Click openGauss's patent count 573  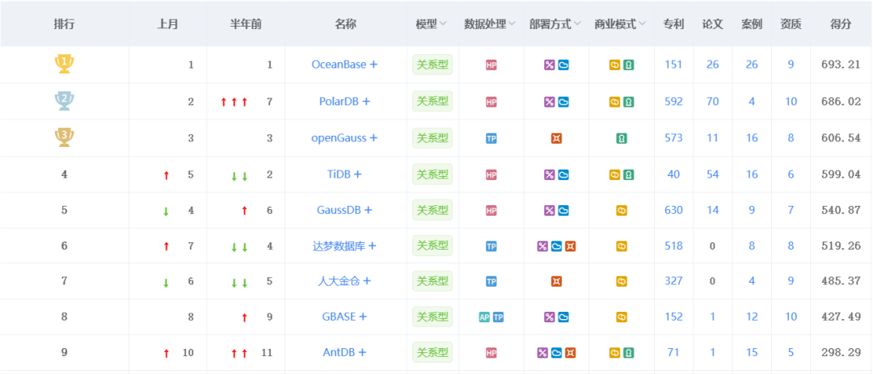[673, 138]
